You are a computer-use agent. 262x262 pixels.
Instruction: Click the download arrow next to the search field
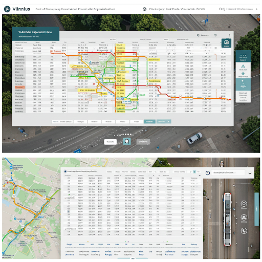click(x=250, y=173)
